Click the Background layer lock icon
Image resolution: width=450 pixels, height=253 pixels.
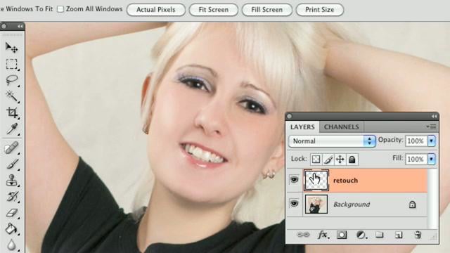tap(412, 205)
